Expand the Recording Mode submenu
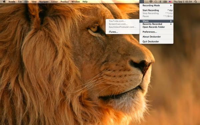The image size is (200, 125). (x=156, y=5)
